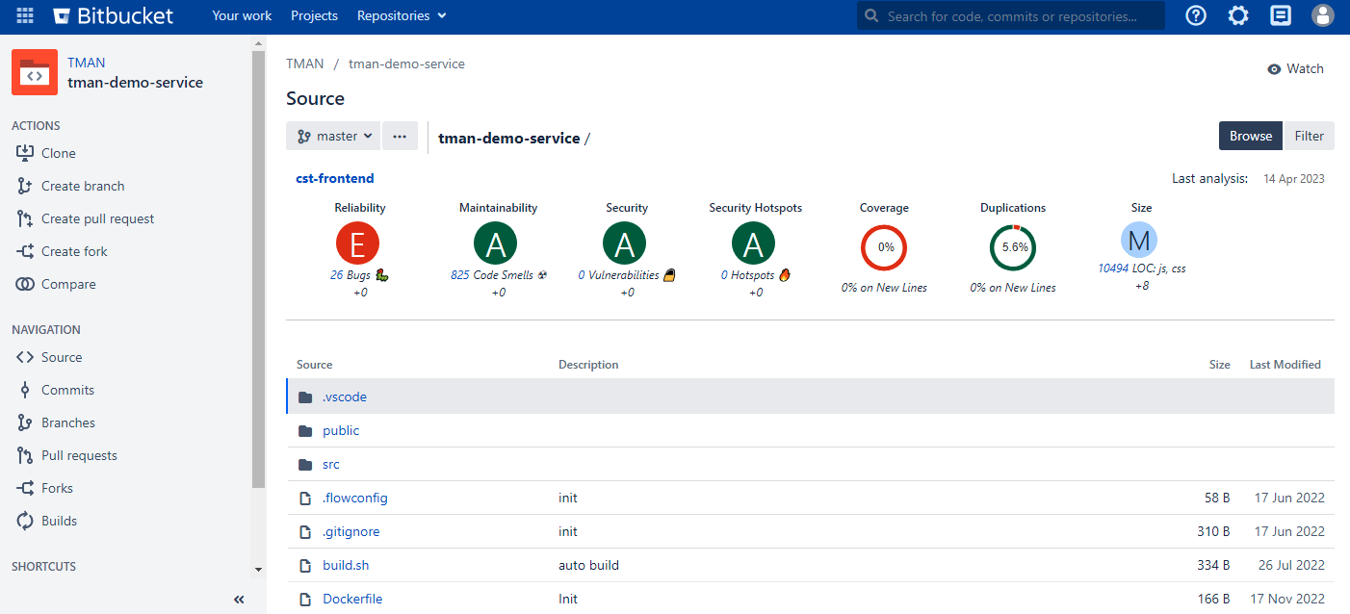This screenshot has height=614, width=1350.
Task: Click the Clone icon in sidebar
Action: pyautogui.click(x=25, y=153)
